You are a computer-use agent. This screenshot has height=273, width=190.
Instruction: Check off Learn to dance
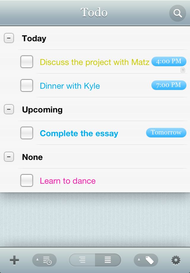pos(27,180)
